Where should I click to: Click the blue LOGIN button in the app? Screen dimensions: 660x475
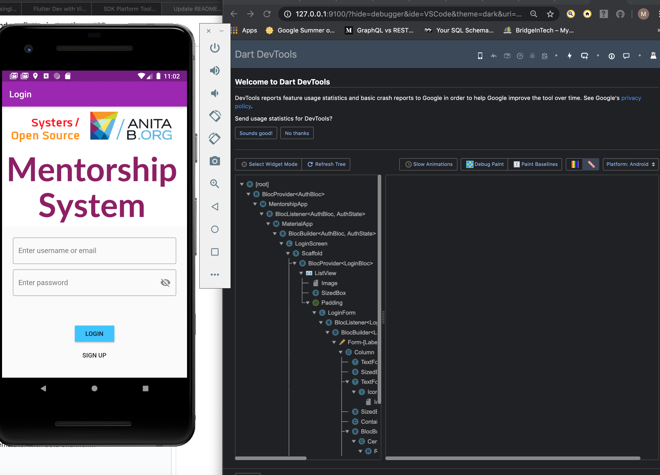94,334
